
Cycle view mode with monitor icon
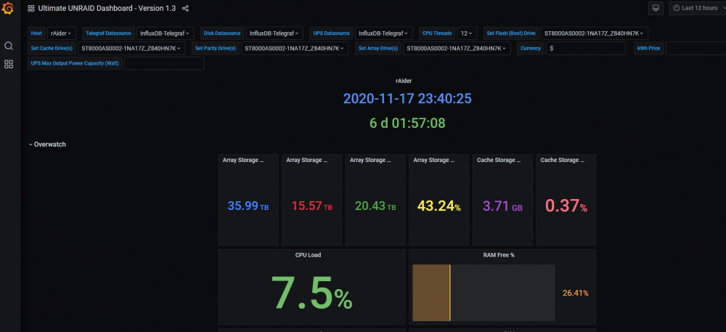click(x=656, y=8)
